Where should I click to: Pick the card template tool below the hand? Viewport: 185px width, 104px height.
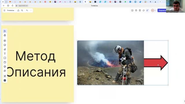(x=5, y=41)
